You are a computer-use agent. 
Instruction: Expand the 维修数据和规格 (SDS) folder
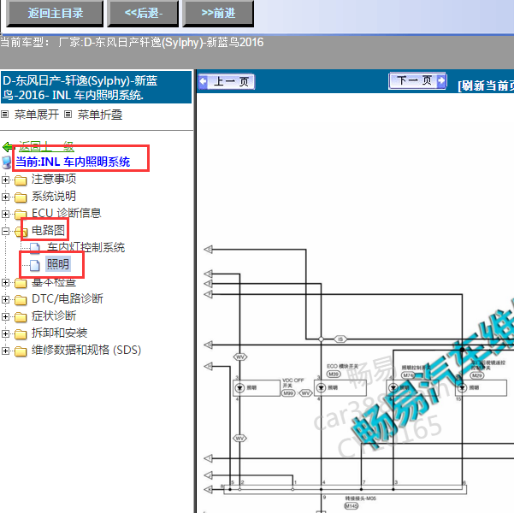pyautogui.click(x=5, y=351)
